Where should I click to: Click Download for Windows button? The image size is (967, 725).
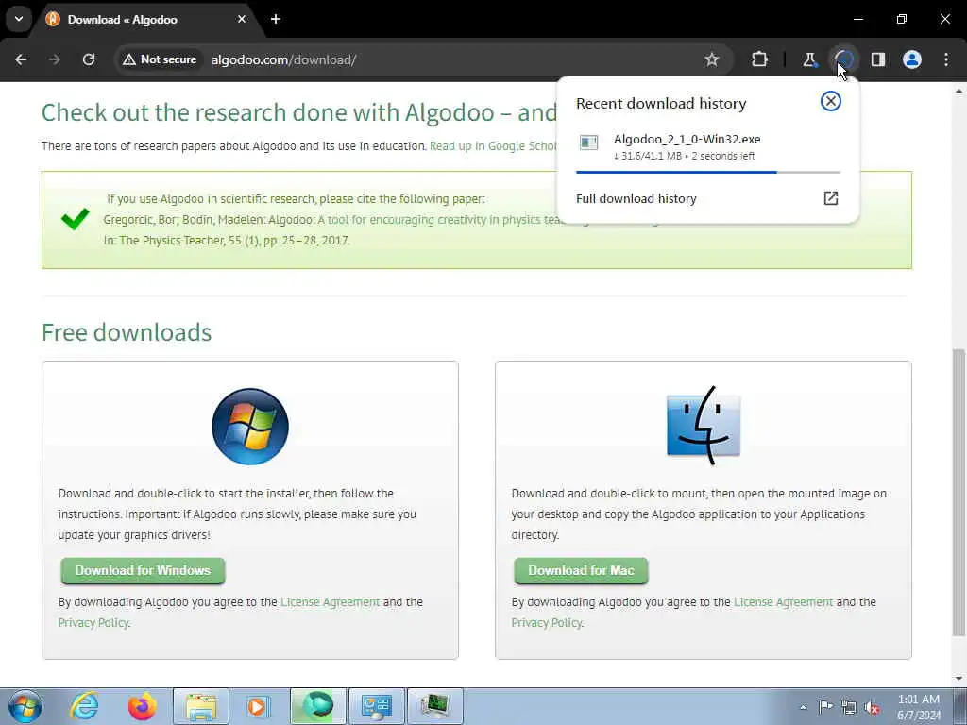[144, 571]
